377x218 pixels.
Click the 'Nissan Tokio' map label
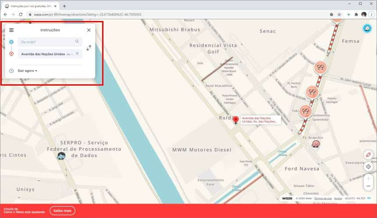(x=304, y=186)
